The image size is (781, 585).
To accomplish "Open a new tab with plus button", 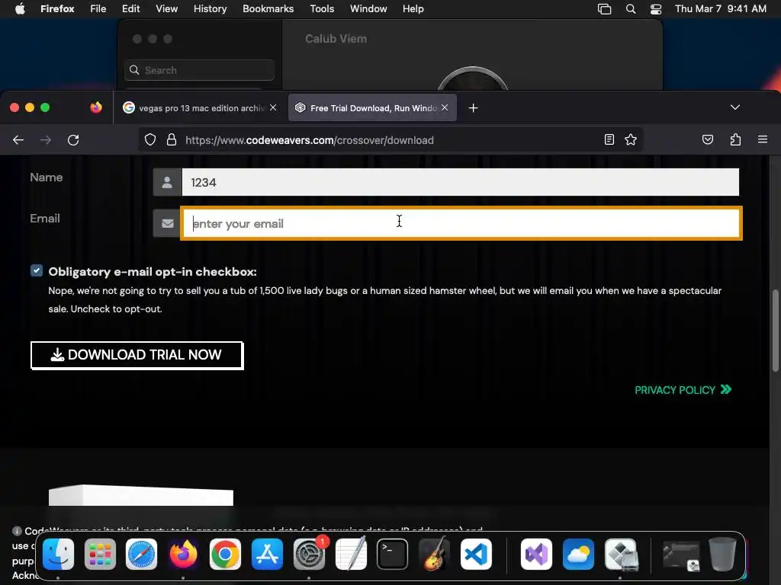I will coord(473,108).
